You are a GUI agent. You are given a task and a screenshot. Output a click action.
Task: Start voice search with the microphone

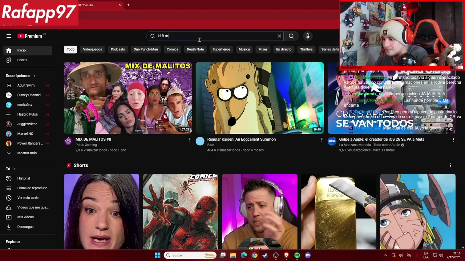click(x=308, y=36)
